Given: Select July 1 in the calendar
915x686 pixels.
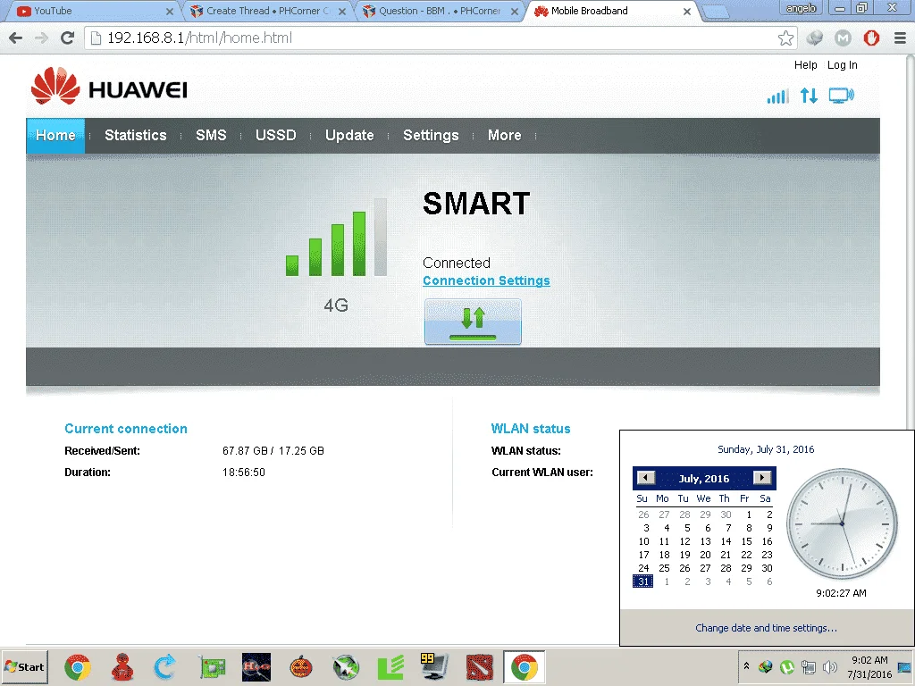Looking at the screenshot, I should (x=749, y=514).
